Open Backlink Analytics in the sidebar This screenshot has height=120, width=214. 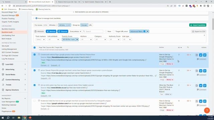(8, 29)
